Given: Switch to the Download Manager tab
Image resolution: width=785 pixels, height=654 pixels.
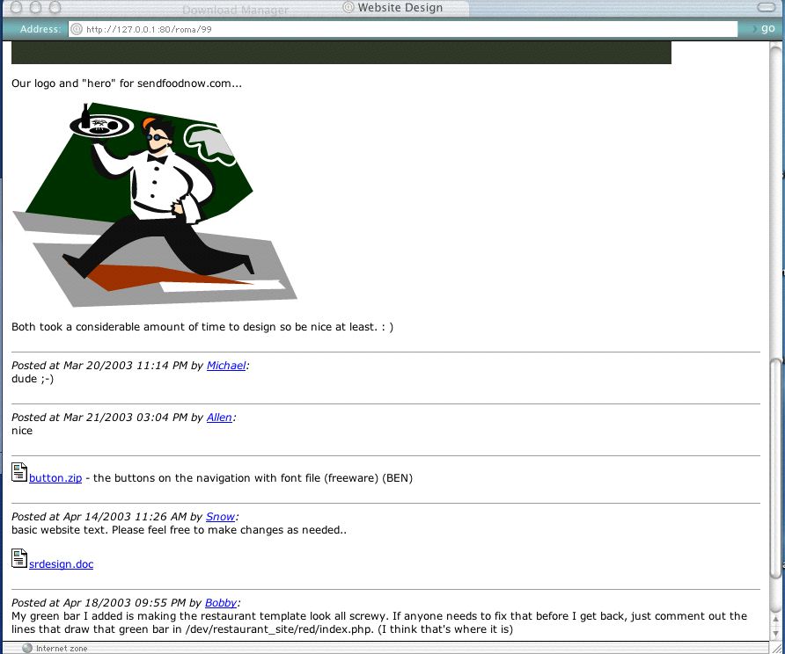Looking at the screenshot, I should pos(235,10).
